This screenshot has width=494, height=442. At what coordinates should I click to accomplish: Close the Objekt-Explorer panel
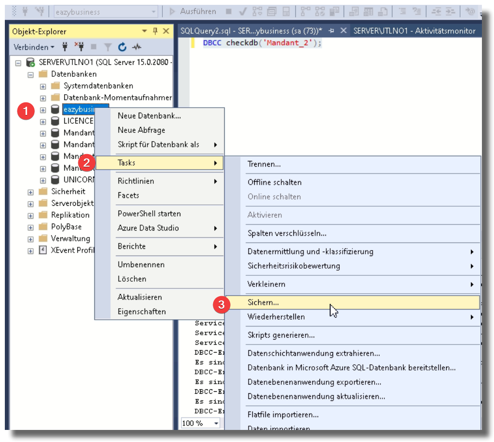166,31
